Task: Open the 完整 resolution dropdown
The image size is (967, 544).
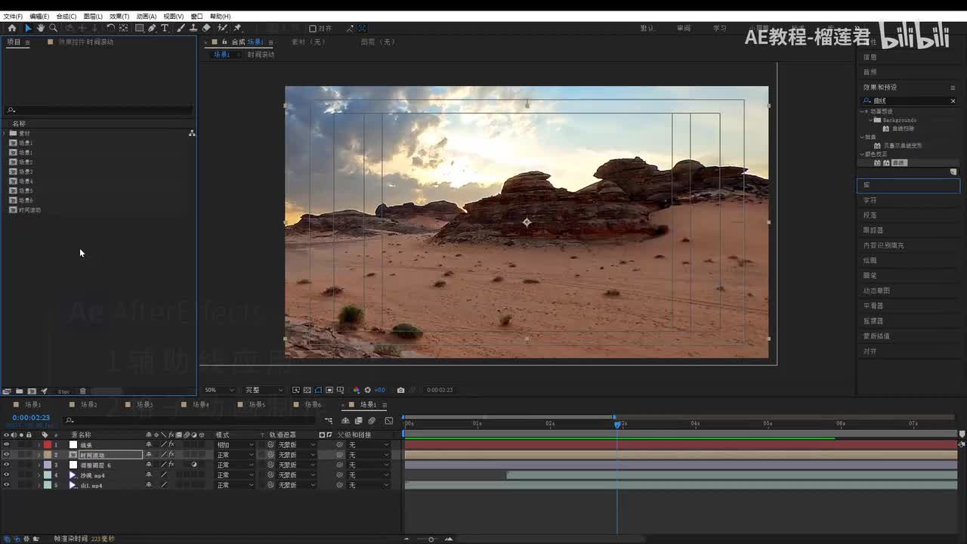Action: [x=263, y=390]
